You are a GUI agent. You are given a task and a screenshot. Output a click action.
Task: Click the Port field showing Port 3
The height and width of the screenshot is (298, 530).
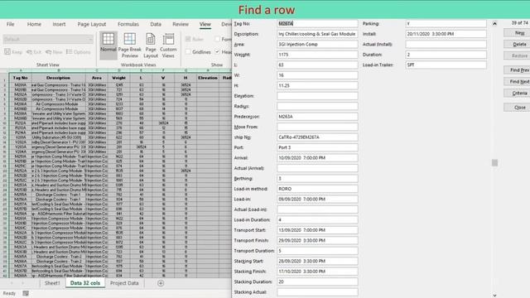(317, 147)
